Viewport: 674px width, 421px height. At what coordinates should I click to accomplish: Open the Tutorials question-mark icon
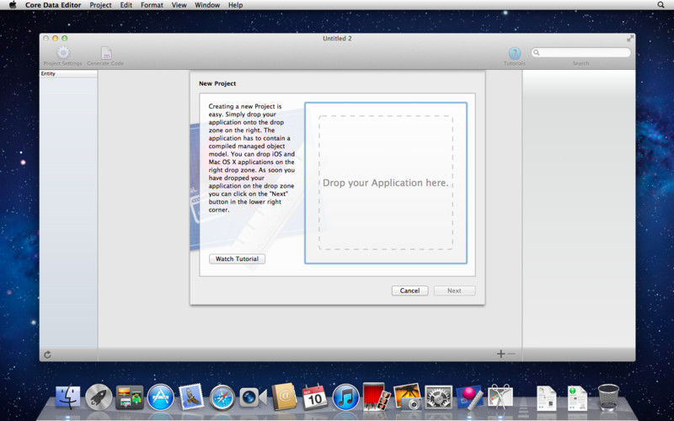(515, 53)
